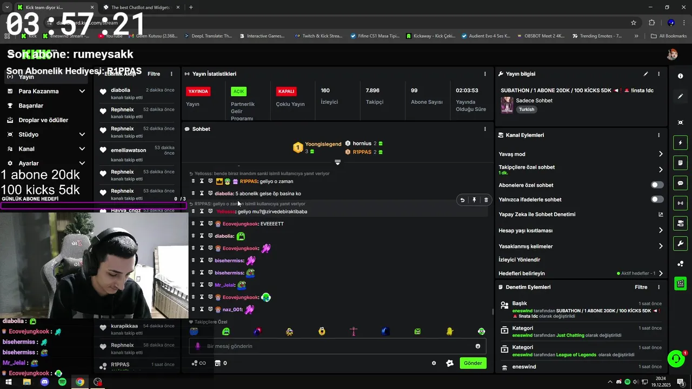Open the Trending Emotes bookmark

tap(596, 36)
